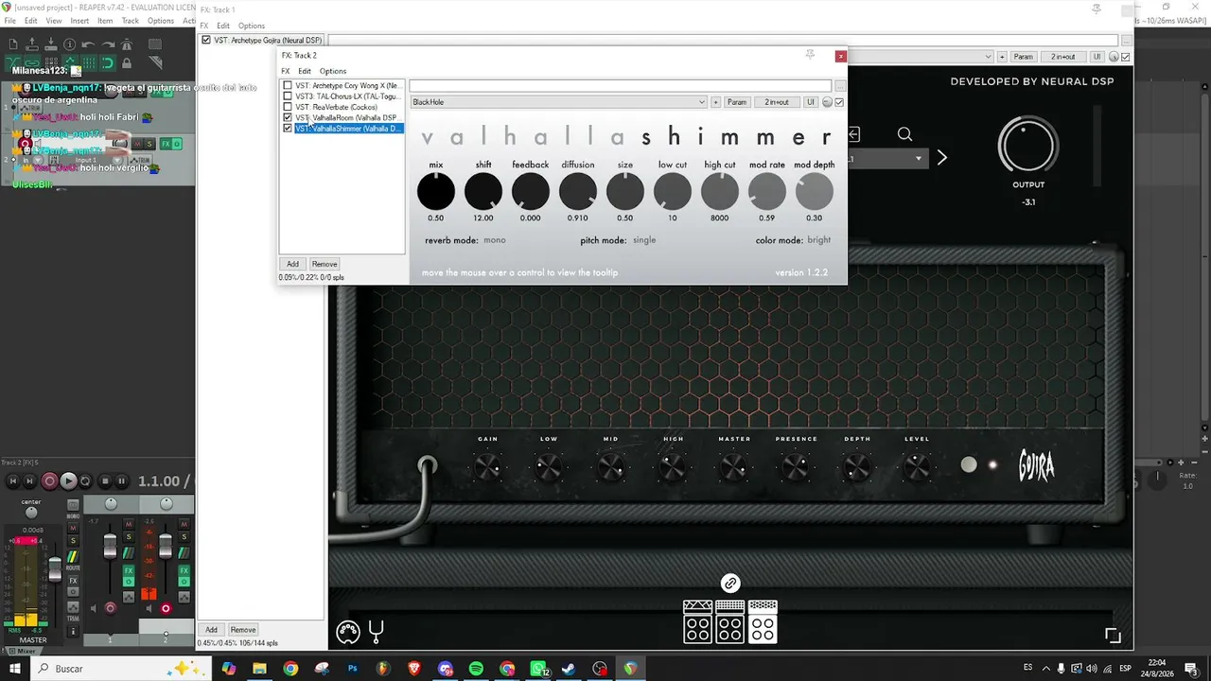Click the new project toolbar icon
Image resolution: width=1211 pixels, height=681 pixels.
(14, 44)
